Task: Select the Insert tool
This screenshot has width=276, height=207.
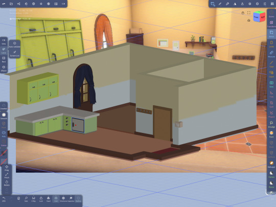Action: click(x=271, y=74)
